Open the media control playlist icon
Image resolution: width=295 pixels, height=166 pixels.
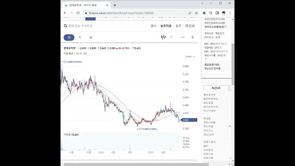(211, 13)
